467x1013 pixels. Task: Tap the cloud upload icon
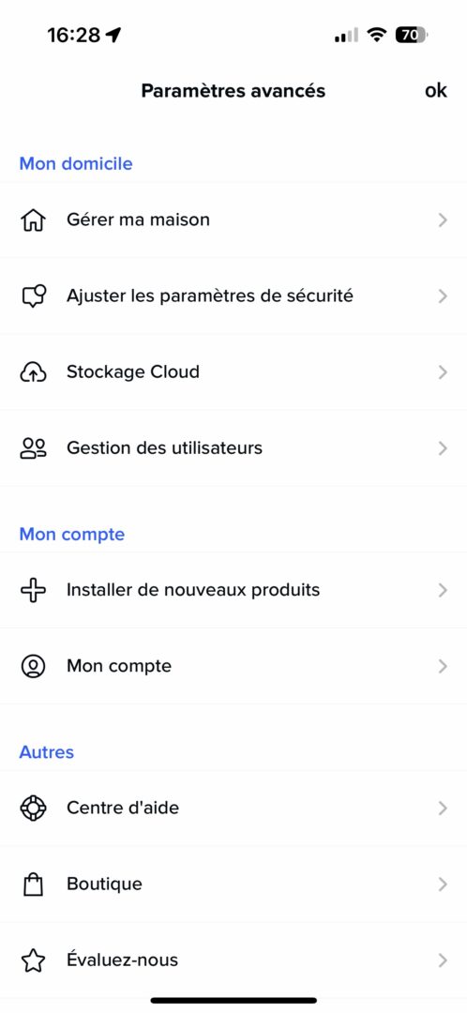click(x=33, y=372)
